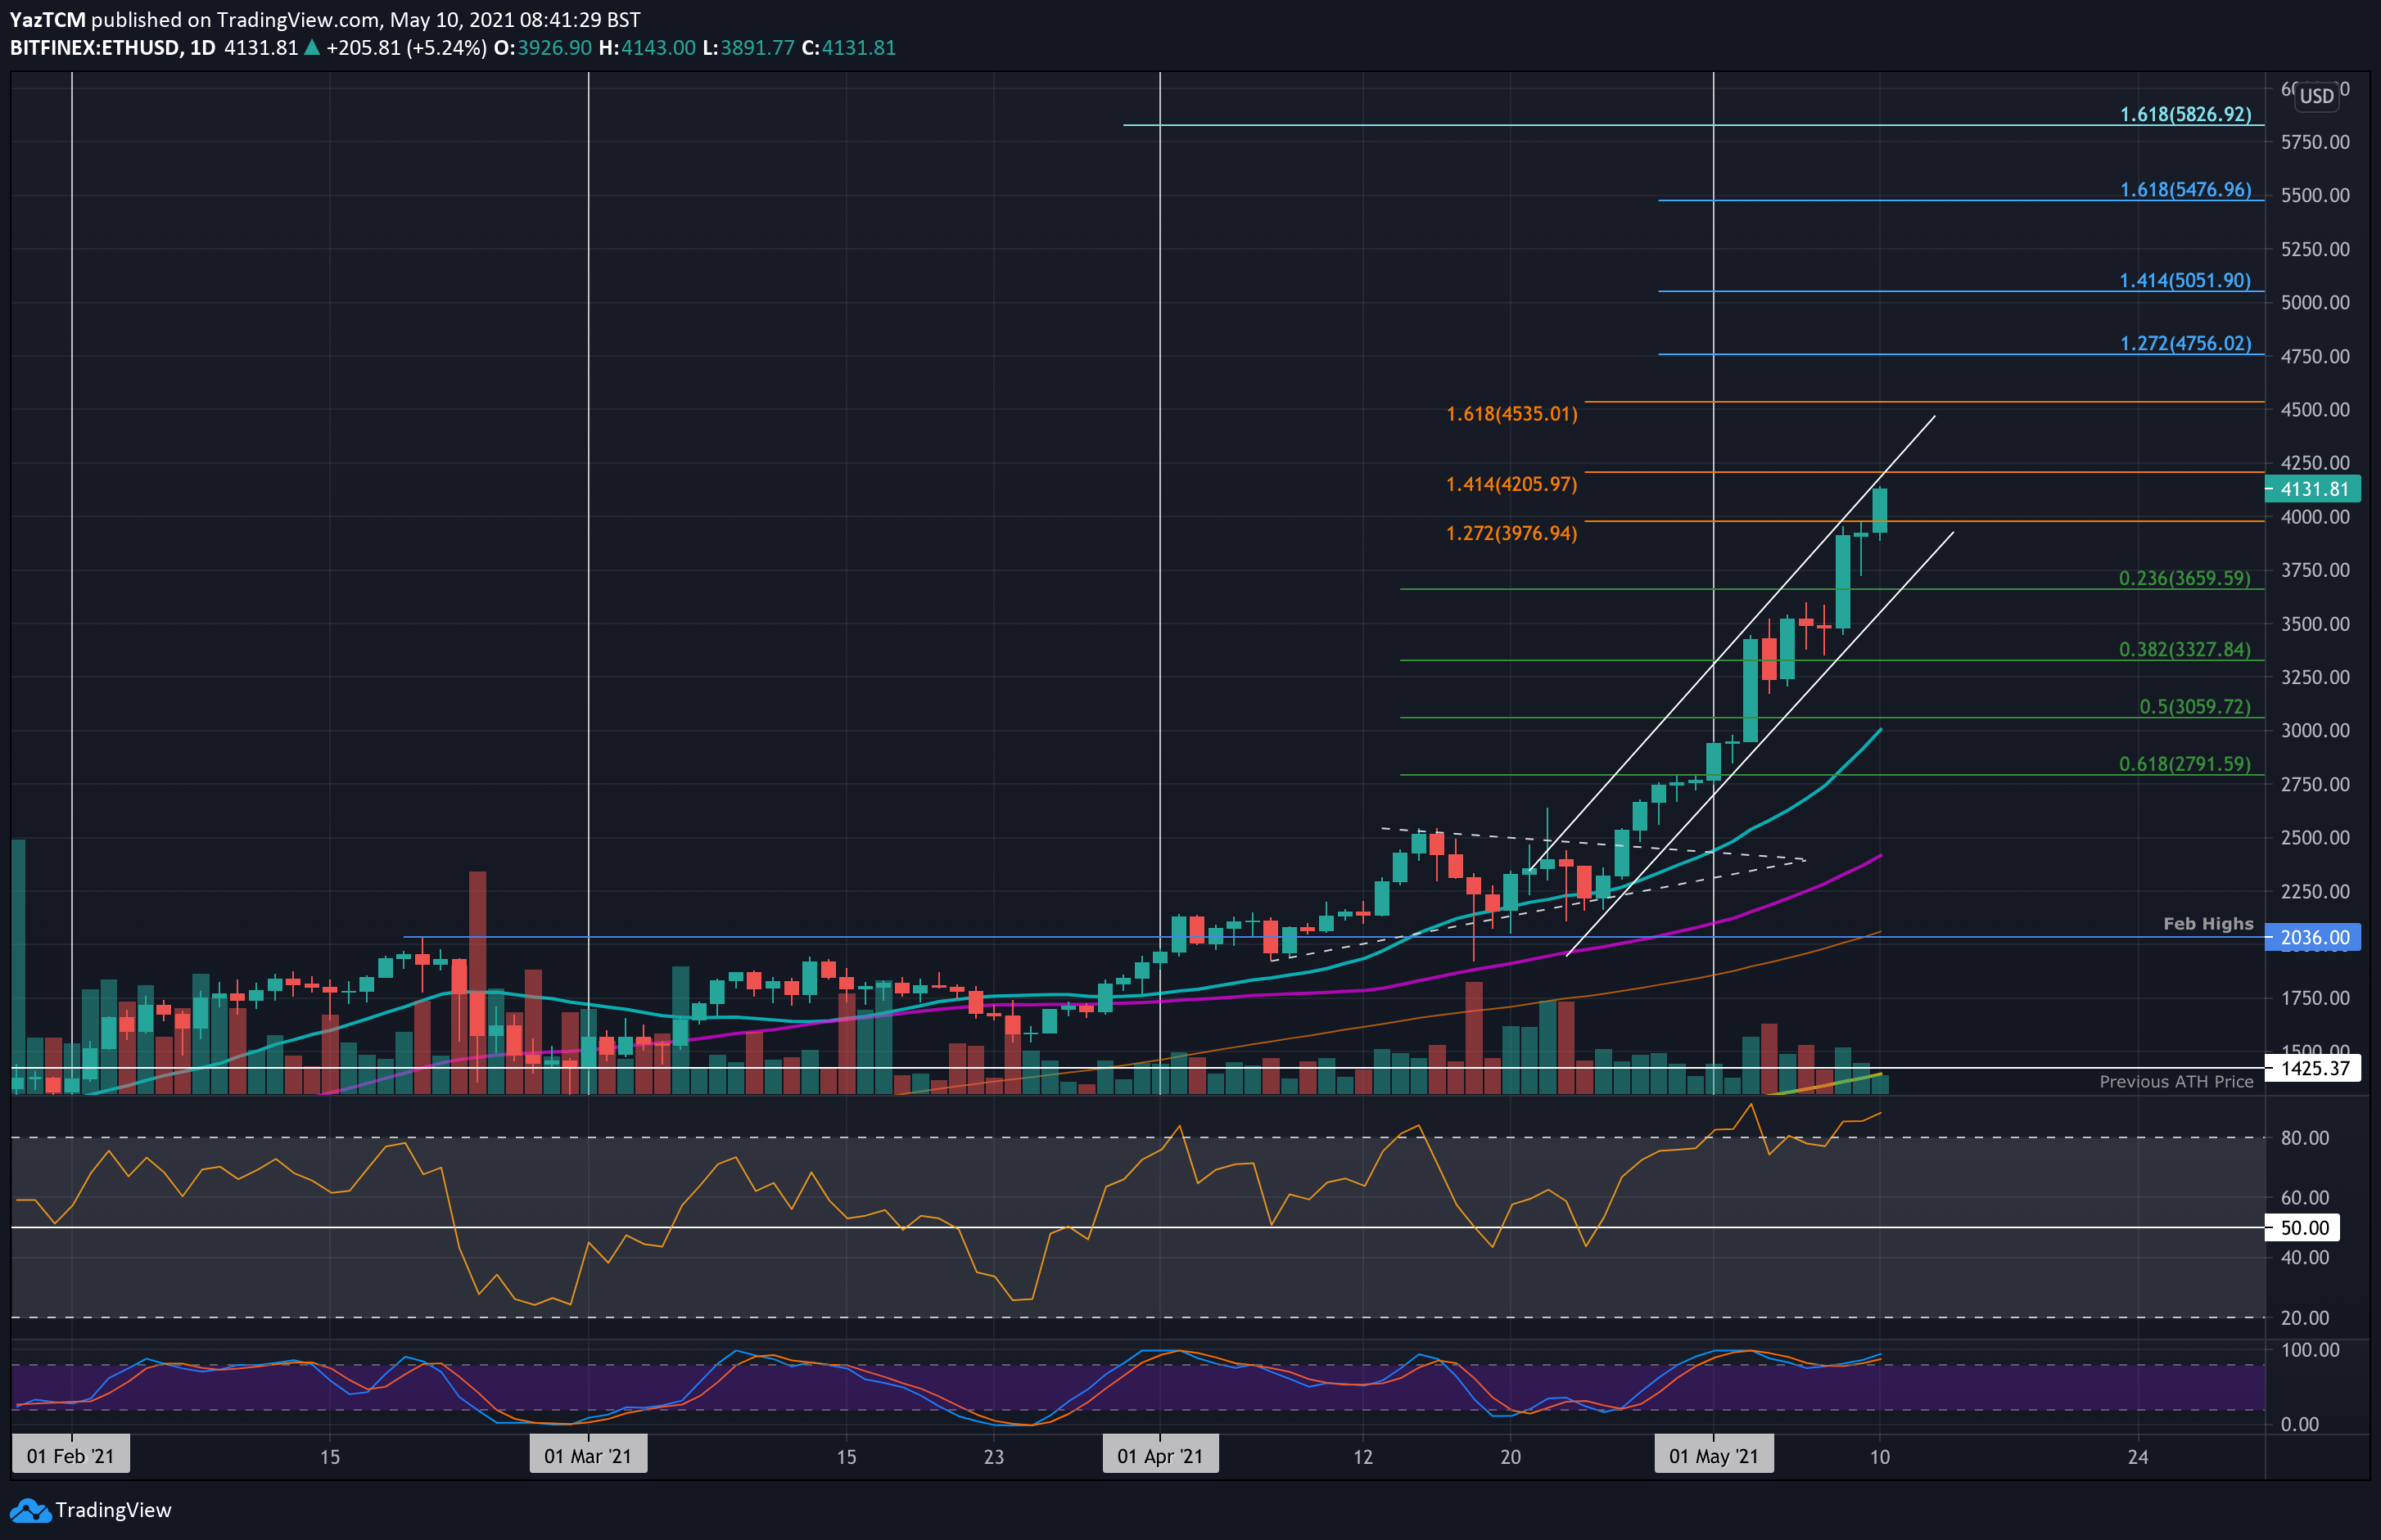Click the C:4131.81 close price value
This screenshot has width=2381, height=1540.
[x=848, y=48]
